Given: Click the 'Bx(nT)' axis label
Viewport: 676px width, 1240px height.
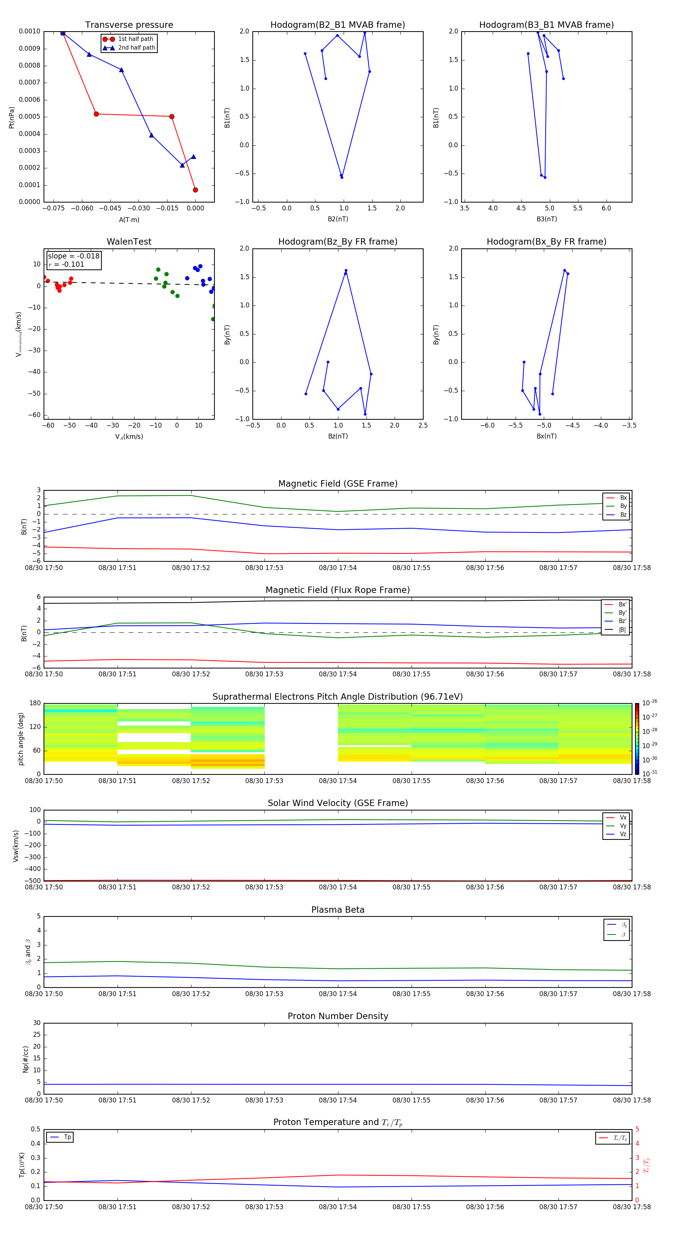Looking at the screenshot, I should coord(546,436).
